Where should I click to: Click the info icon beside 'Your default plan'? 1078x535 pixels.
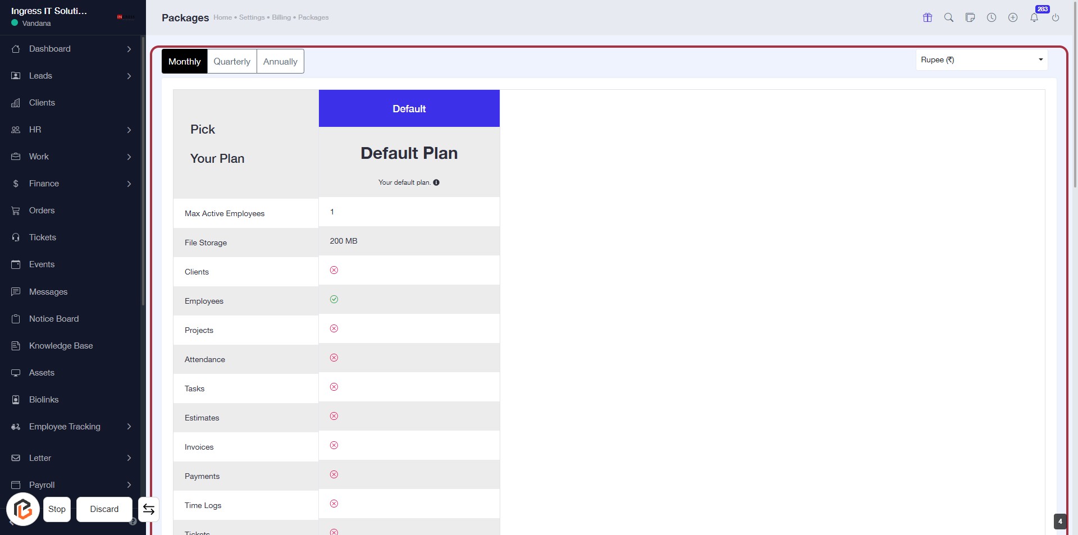436,182
